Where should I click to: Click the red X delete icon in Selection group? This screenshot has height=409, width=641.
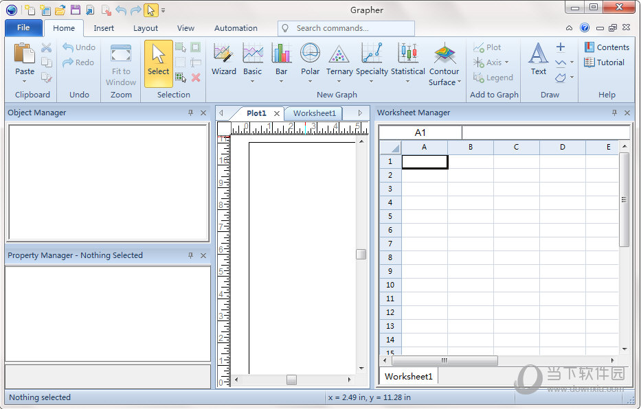coord(196,77)
